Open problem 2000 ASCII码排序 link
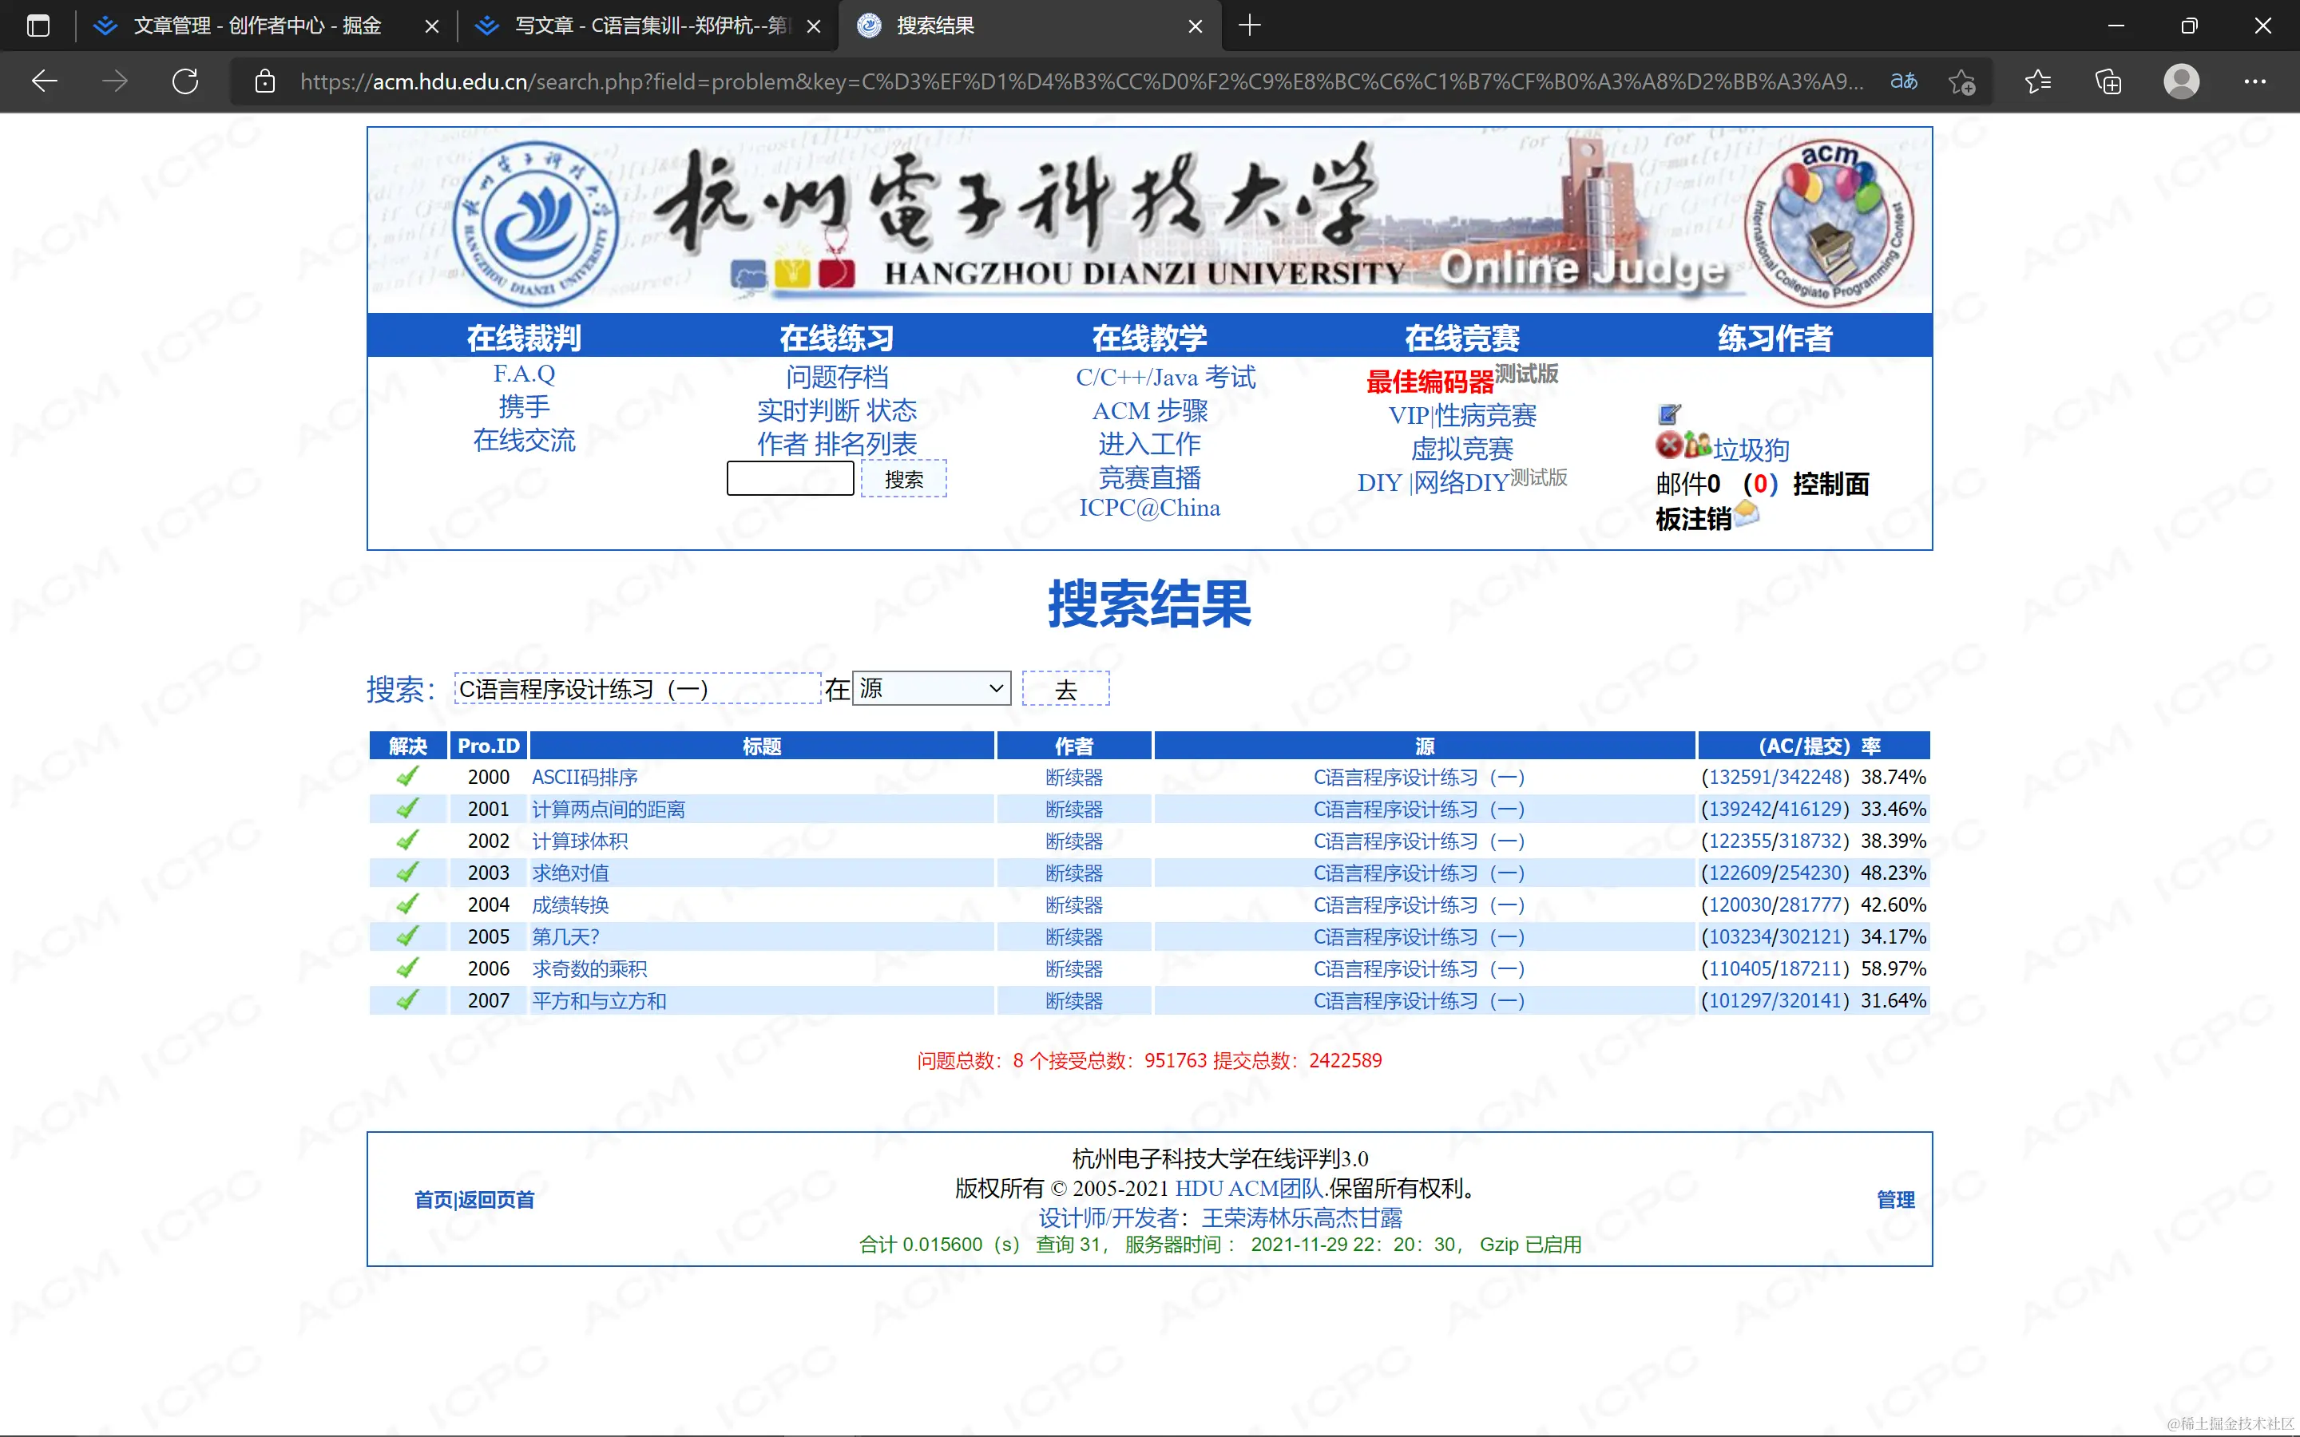This screenshot has height=1437, width=2300. pyautogui.click(x=585, y=778)
